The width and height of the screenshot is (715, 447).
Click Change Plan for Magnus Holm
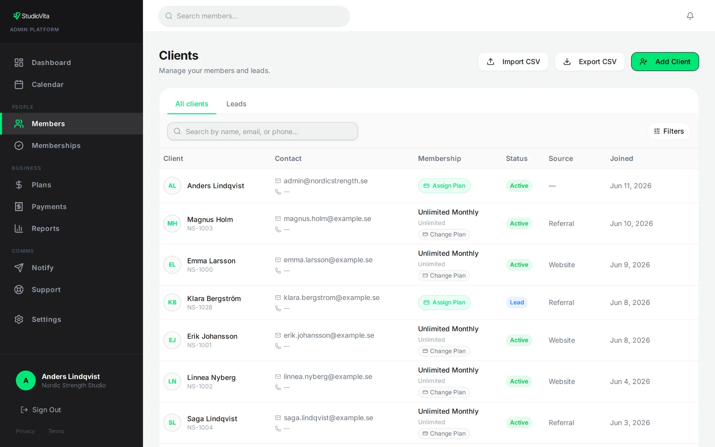pyautogui.click(x=444, y=234)
